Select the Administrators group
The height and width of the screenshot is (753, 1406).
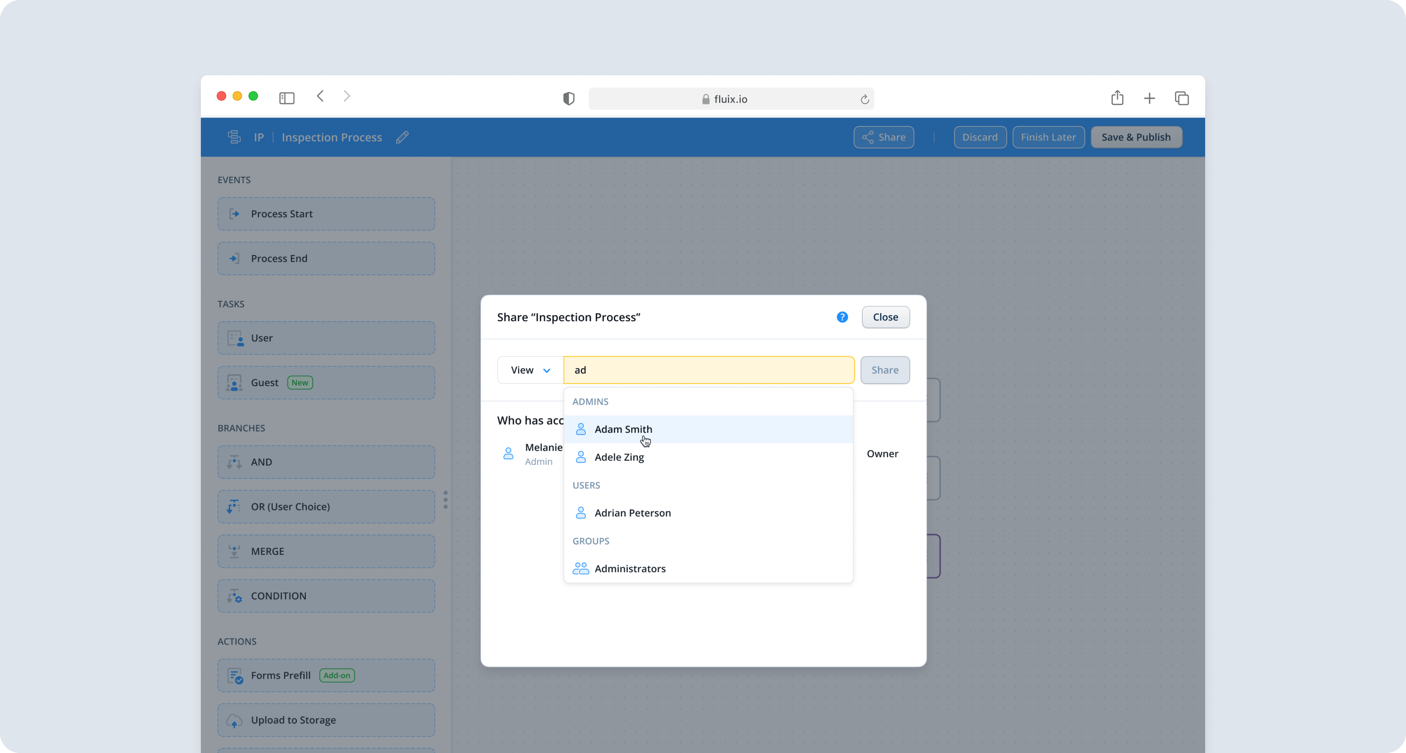coord(630,569)
